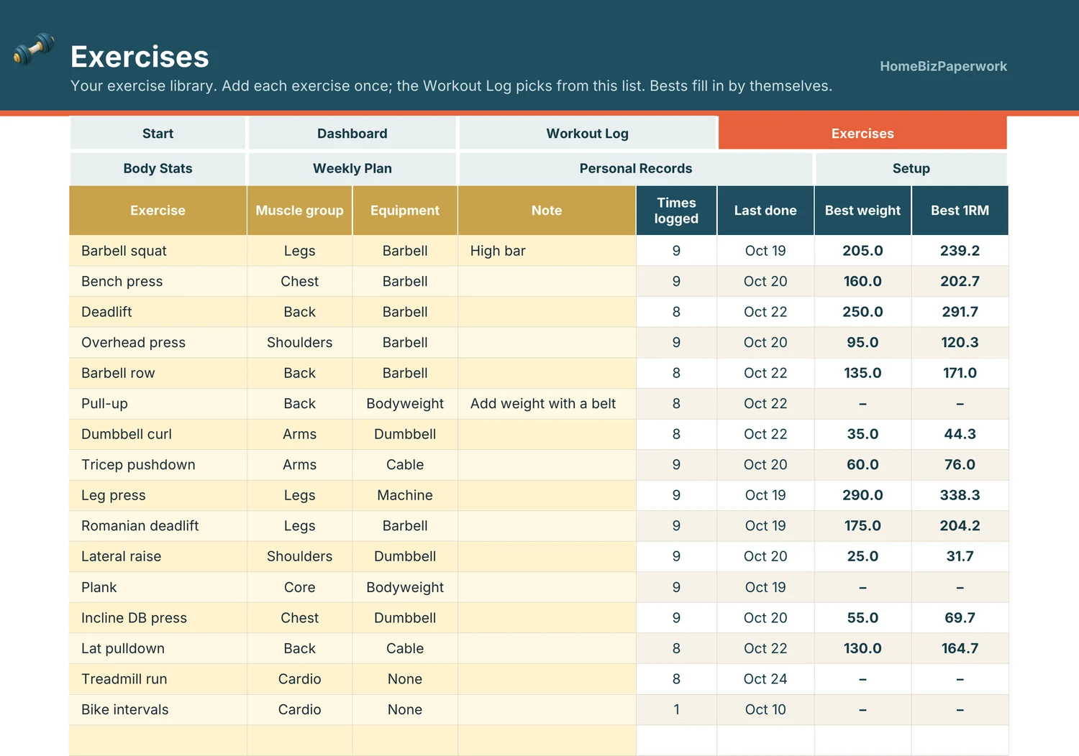Click the Barbell row exercise cell
This screenshot has width=1079, height=756.
158,373
